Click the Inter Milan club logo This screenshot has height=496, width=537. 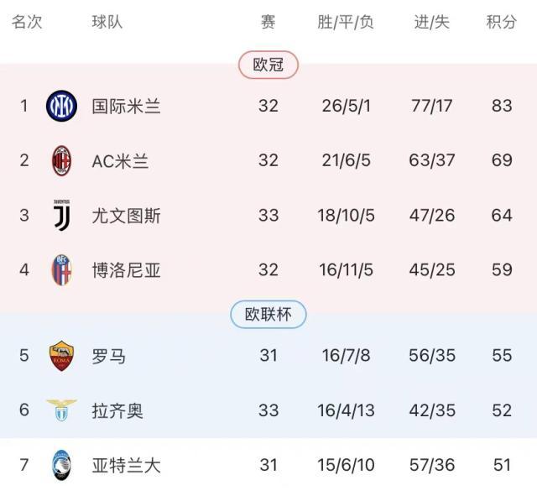pos(61,106)
